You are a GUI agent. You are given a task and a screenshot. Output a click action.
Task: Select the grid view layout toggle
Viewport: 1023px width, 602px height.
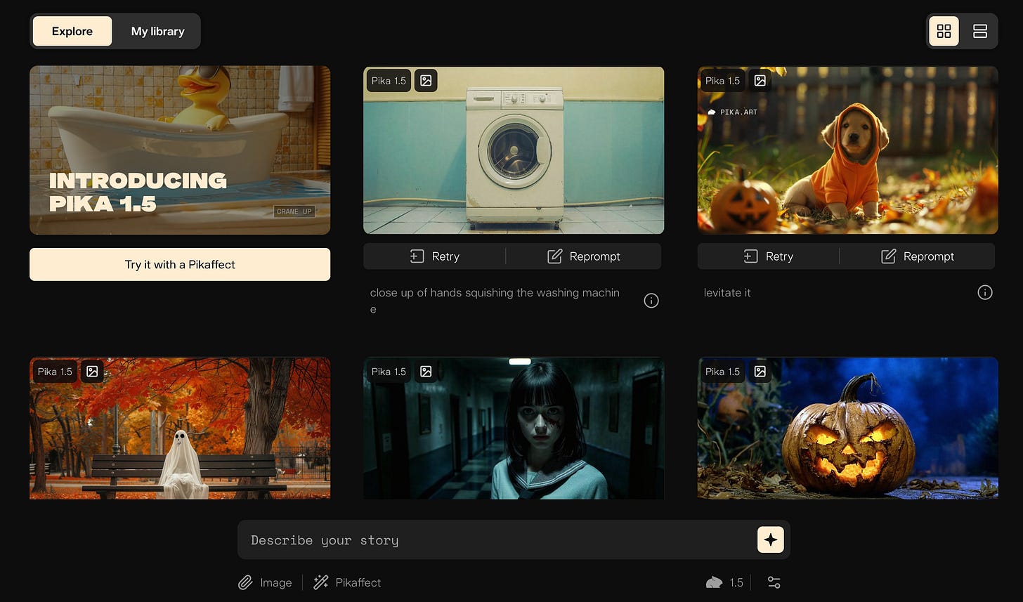tap(944, 31)
